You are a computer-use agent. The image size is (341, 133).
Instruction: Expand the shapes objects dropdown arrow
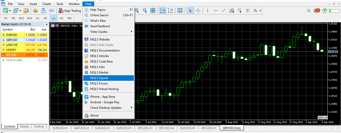click(x=260, y=11)
